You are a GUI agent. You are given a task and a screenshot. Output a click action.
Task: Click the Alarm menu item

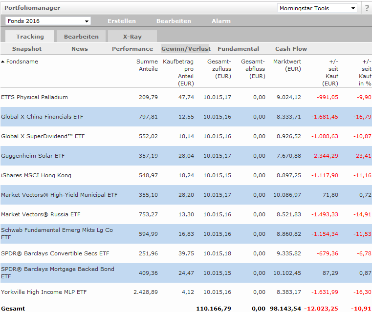[221, 21]
